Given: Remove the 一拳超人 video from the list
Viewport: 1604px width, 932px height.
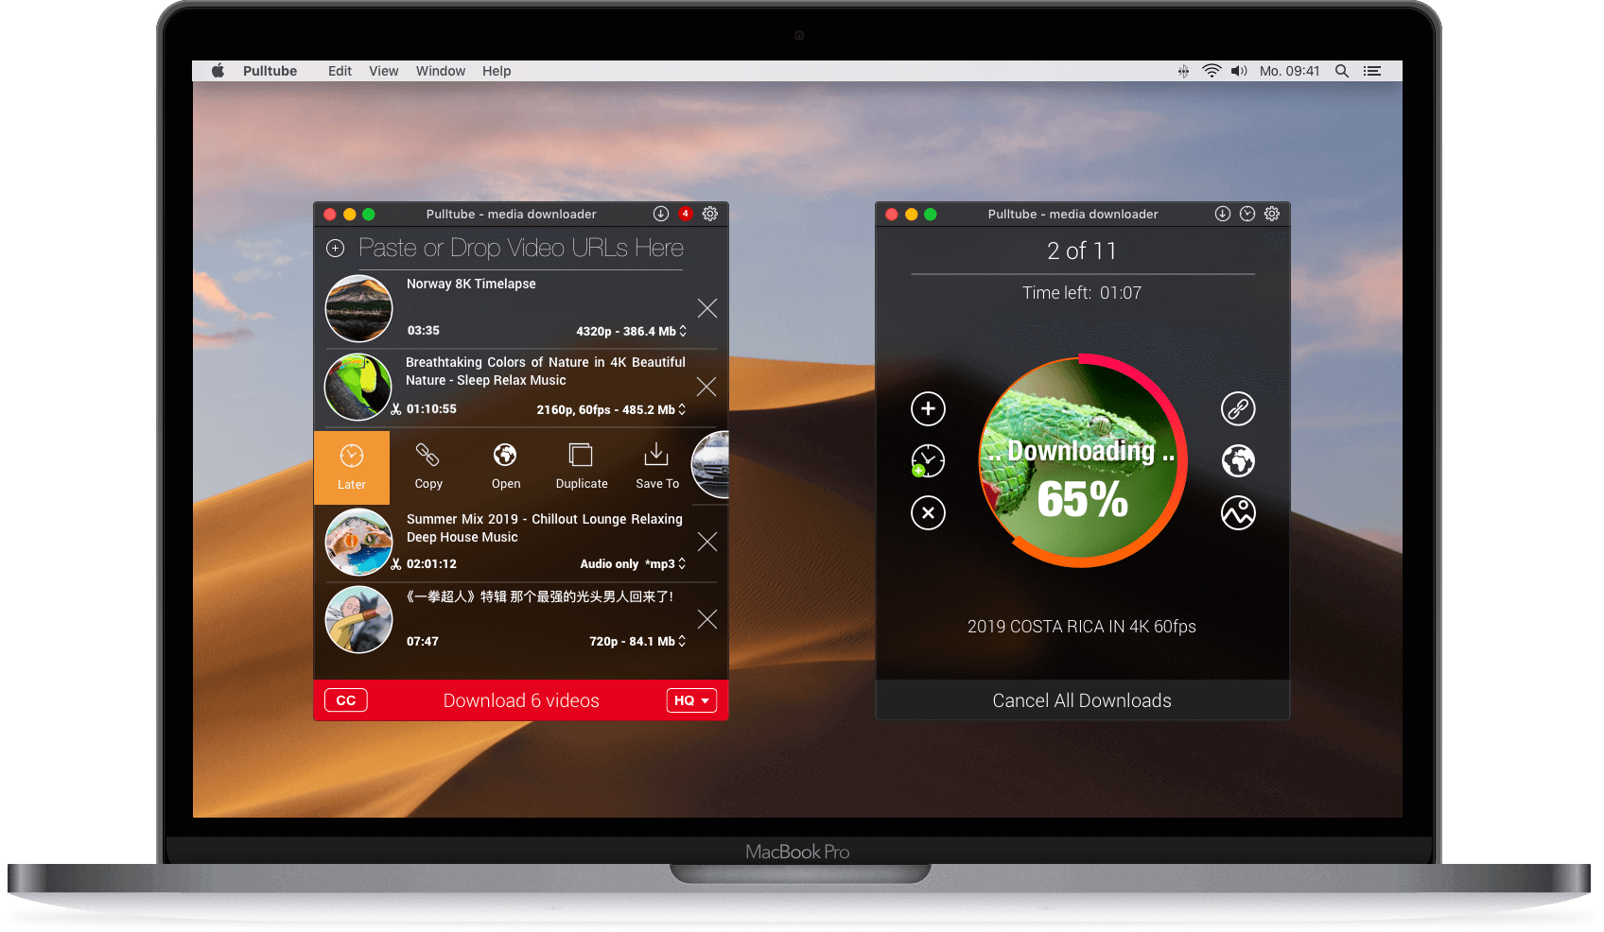Looking at the screenshot, I should tap(707, 619).
